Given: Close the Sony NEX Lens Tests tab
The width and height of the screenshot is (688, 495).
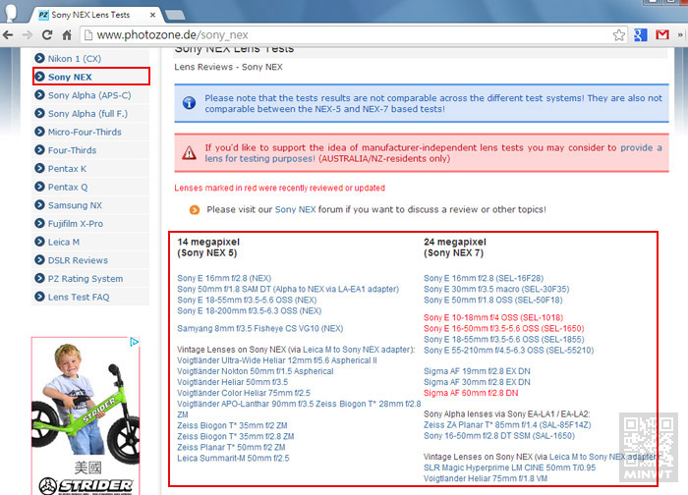Looking at the screenshot, I should (152, 15).
